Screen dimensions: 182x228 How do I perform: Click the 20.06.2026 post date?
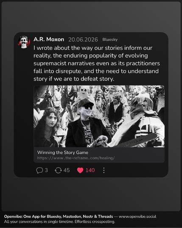click(83, 39)
